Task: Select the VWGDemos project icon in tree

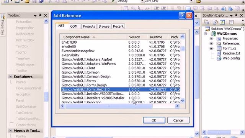Action: point(213,34)
